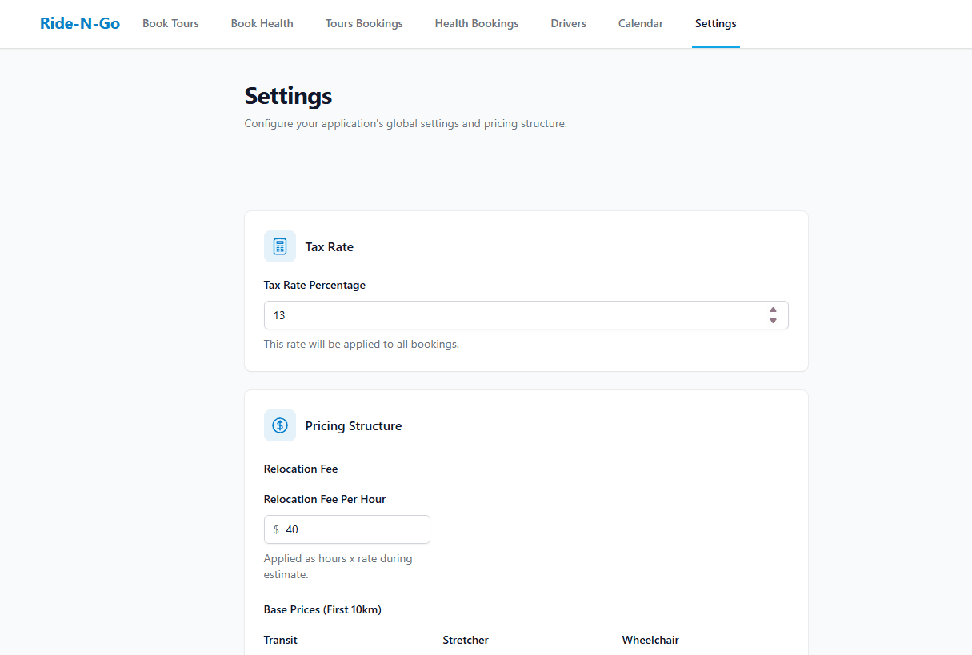Screen dimensions: 972x655
Task: Focus the Tax Rate Percentage field
Action: pyautogui.click(x=526, y=315)
